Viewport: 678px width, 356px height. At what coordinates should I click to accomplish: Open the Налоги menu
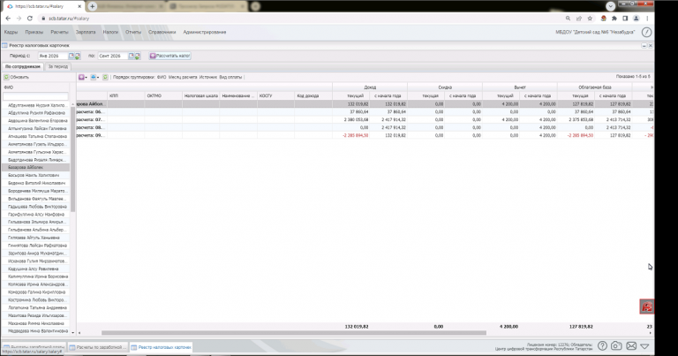(x=110, y=32)
